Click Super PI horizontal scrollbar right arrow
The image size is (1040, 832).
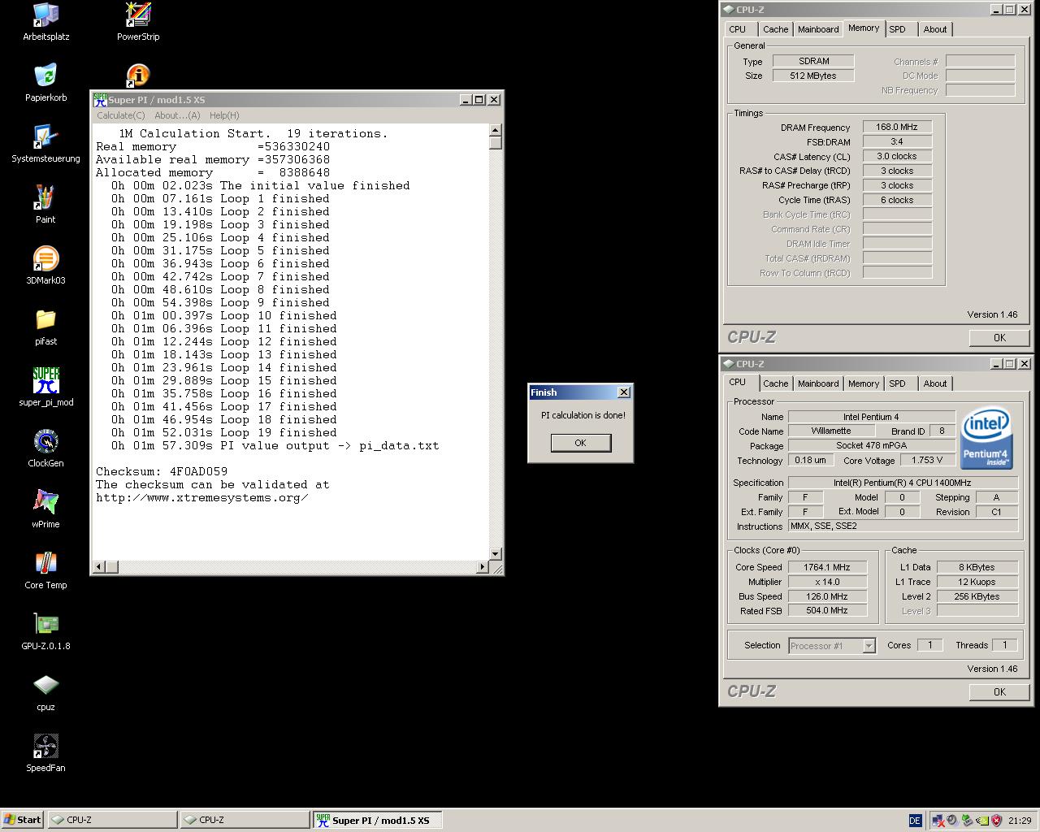pyautogui.click(x=483, y=566)
